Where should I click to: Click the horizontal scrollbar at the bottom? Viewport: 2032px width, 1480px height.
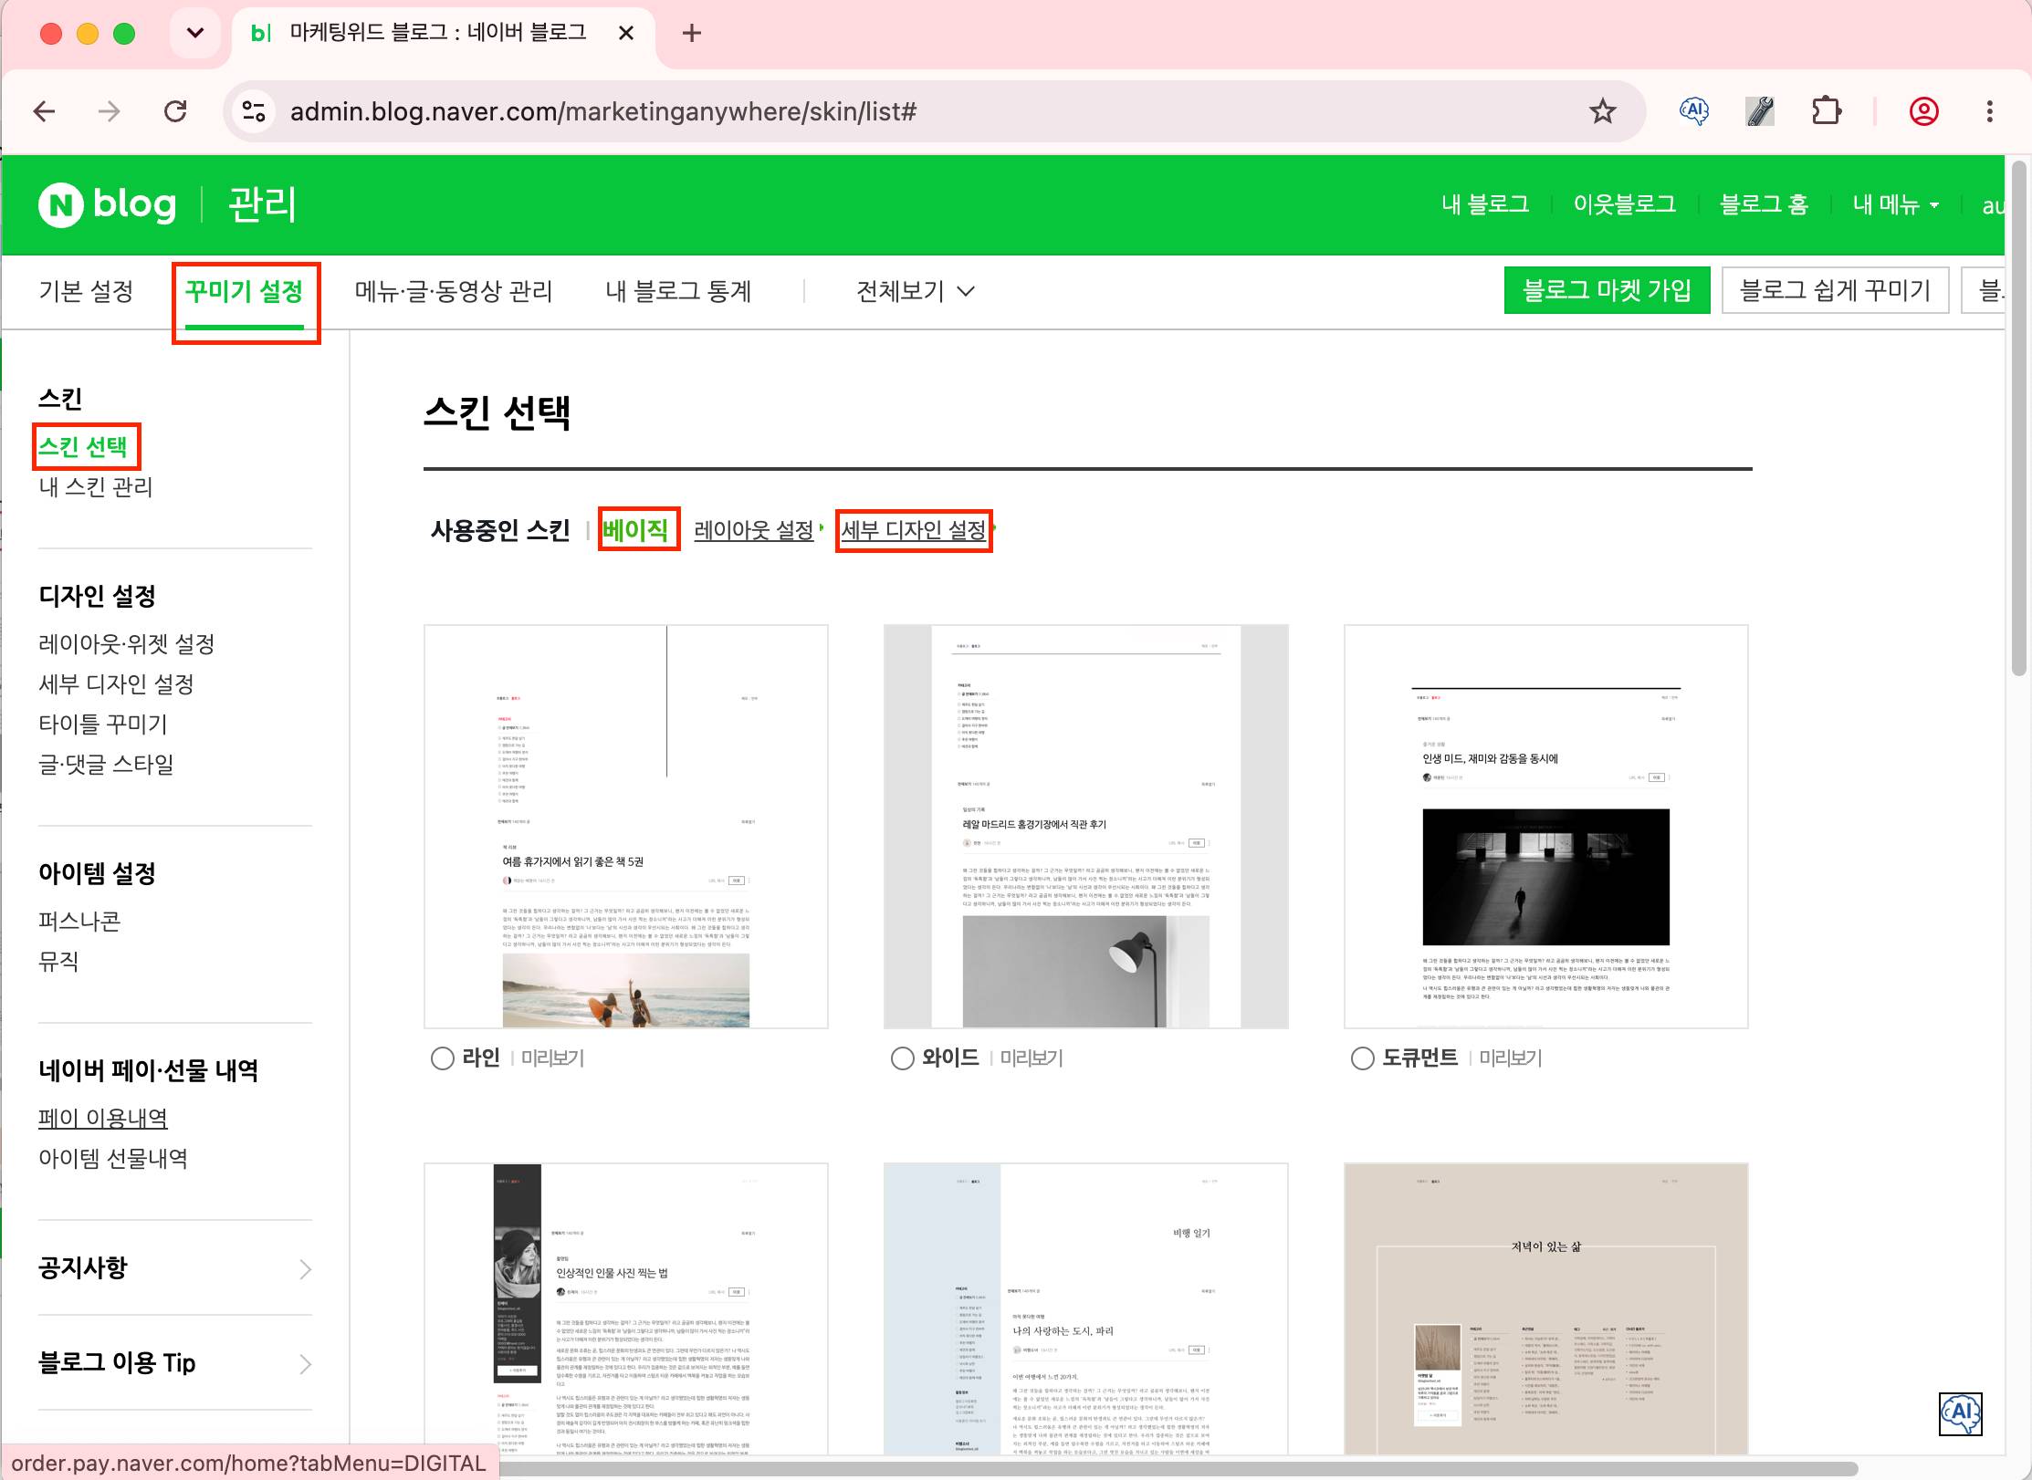1178,1468
